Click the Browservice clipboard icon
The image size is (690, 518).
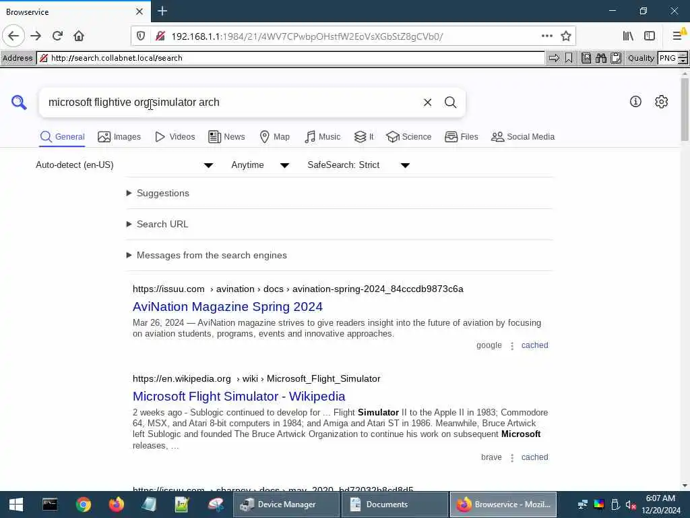[x=616, y=58]
